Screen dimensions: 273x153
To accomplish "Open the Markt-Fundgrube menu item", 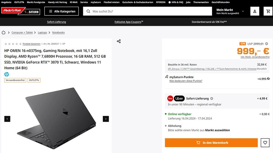I will tap(36, 2).
